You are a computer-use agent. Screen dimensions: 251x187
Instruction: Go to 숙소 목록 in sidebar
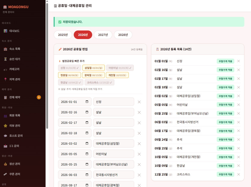click(x=15, y=49)
